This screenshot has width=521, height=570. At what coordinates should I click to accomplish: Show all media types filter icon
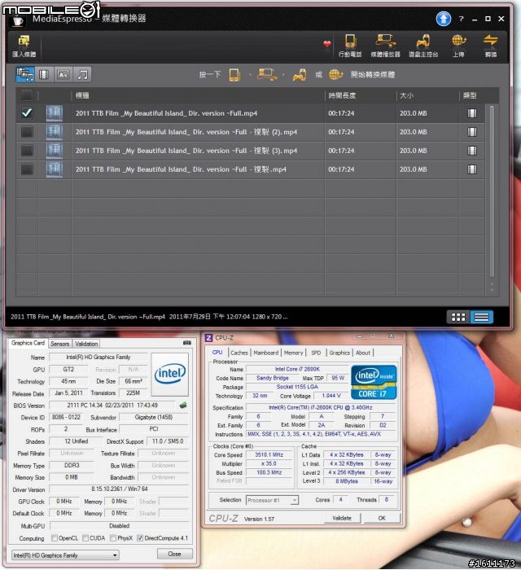pyautogui.click(x=25, y=75)
